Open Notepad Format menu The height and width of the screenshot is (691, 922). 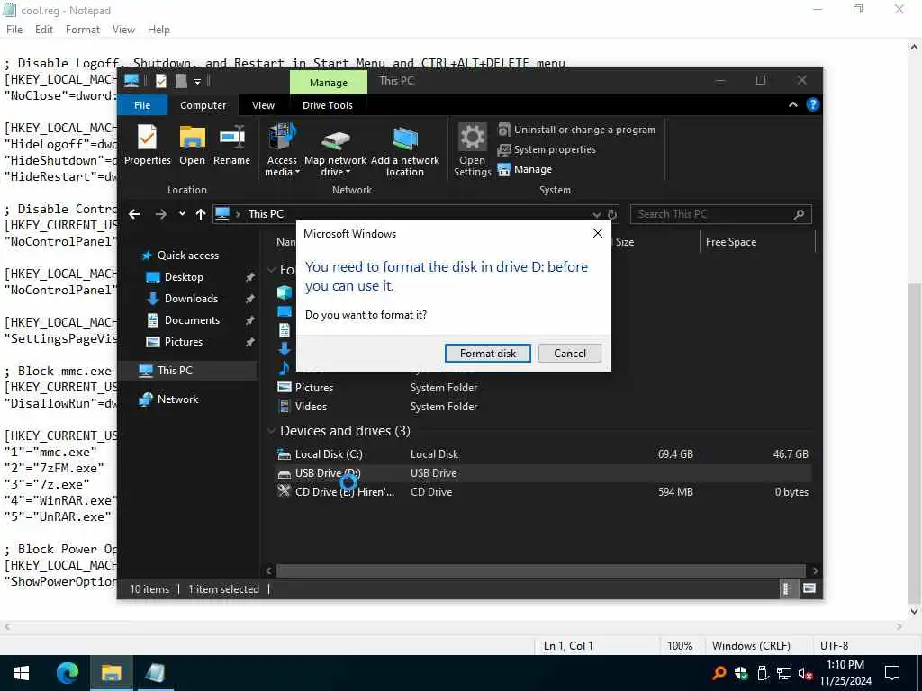tap(82, 30)
